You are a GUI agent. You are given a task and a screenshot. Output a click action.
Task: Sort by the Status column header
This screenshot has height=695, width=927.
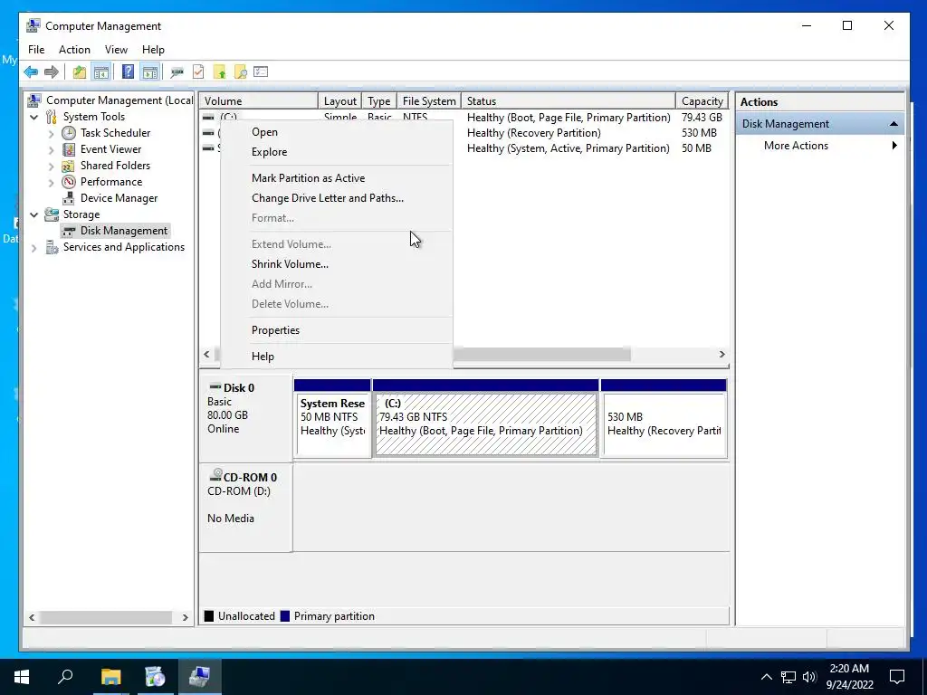(x=568, y=101)
